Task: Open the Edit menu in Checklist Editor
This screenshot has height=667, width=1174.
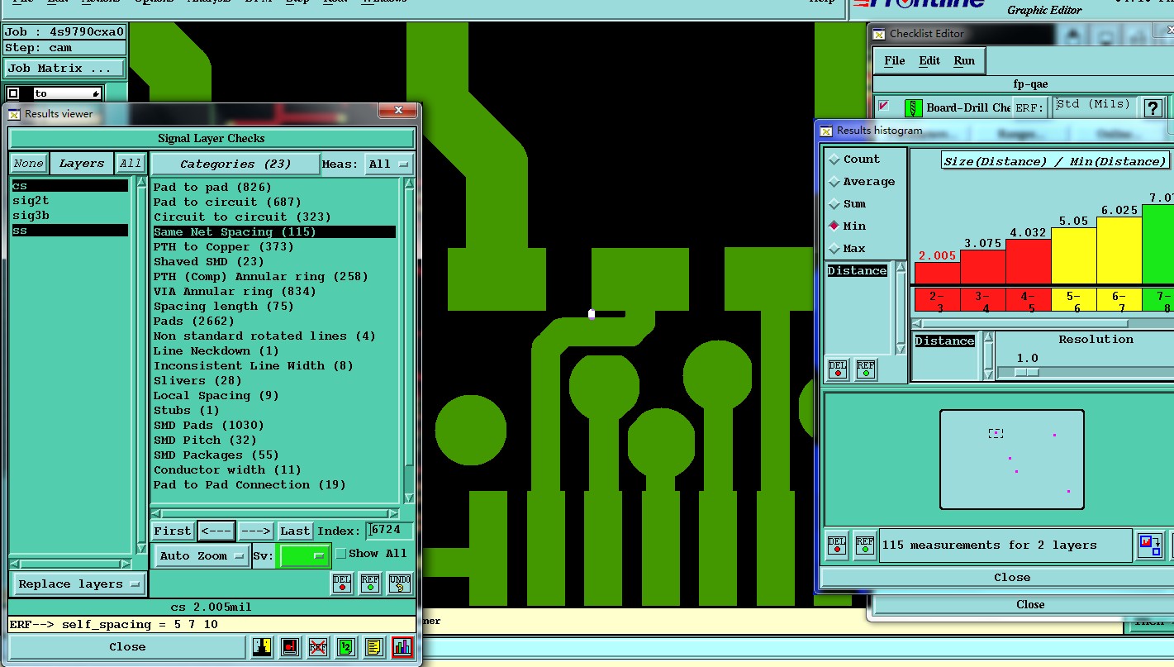Action: pyautogui.click(x=929, y=60)
